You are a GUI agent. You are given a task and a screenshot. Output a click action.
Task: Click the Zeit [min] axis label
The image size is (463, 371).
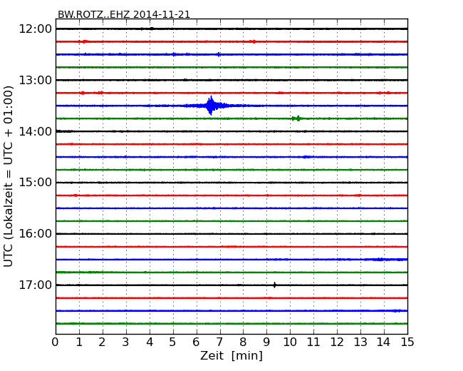coord(231,355)
